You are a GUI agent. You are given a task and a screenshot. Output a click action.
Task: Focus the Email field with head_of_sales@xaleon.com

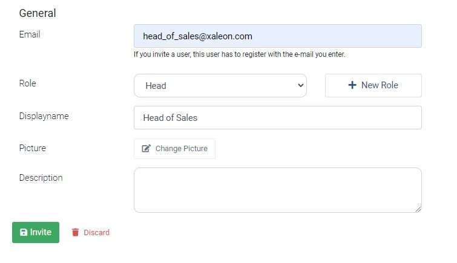278,36
